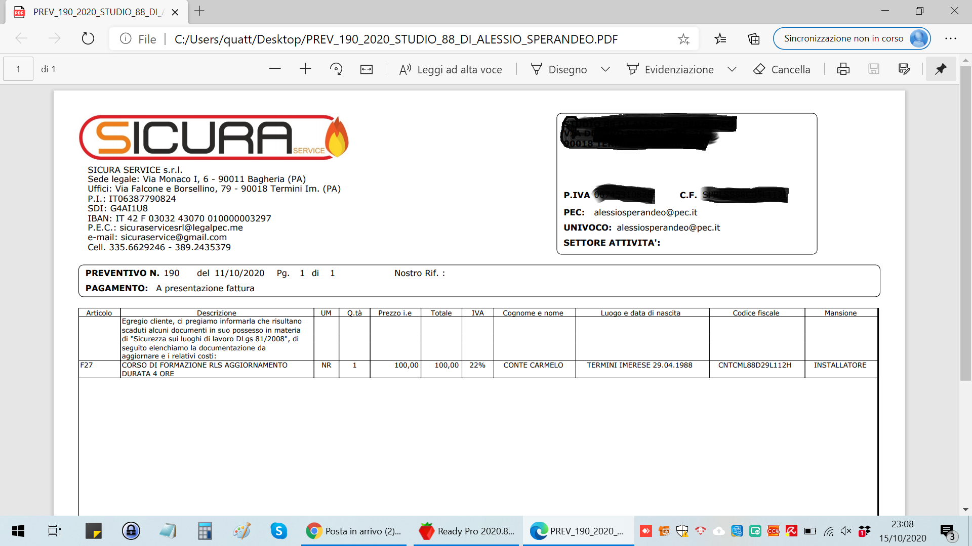The height and width of the screenshot is (546, 972).
Task: Open browser Collections icon
Action: (754, 39)
